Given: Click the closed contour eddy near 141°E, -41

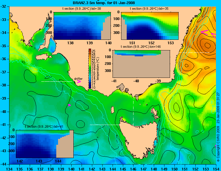Looking at the screenshot, I should click(80, 124).
